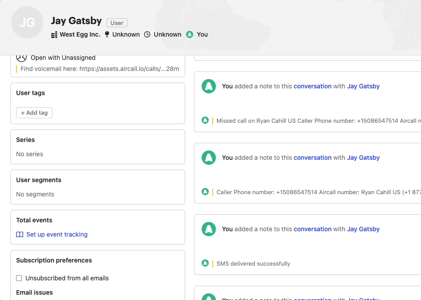Click the book icon beside event tracking
Screen dimensions: 421x300
tap(20, 234)
